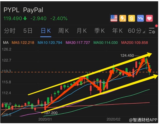Select the 月K monthly chart tab

82,31
